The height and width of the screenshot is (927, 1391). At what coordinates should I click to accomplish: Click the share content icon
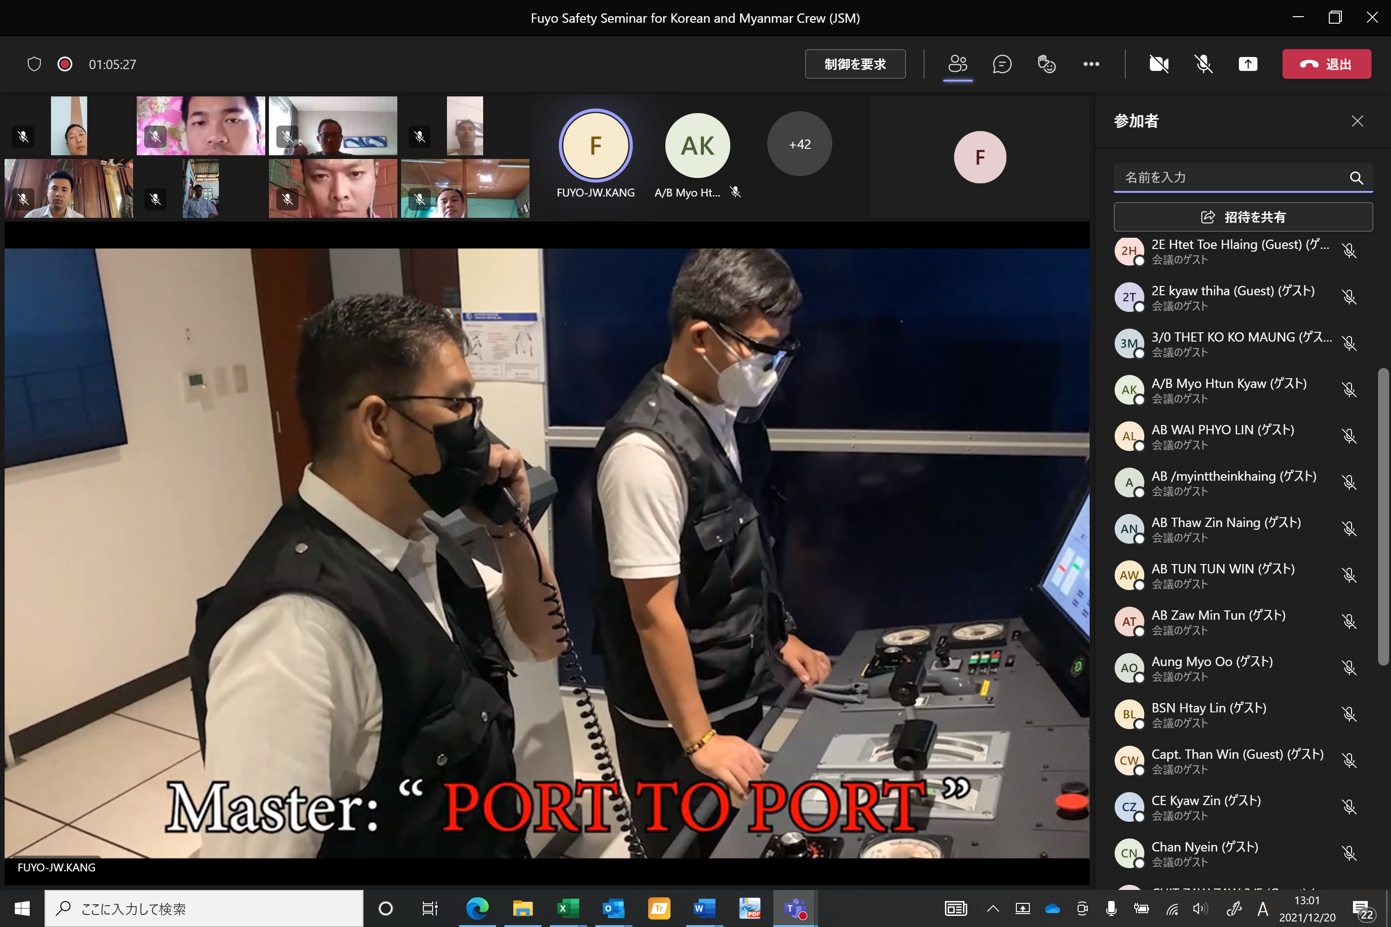pos(1248,64)
